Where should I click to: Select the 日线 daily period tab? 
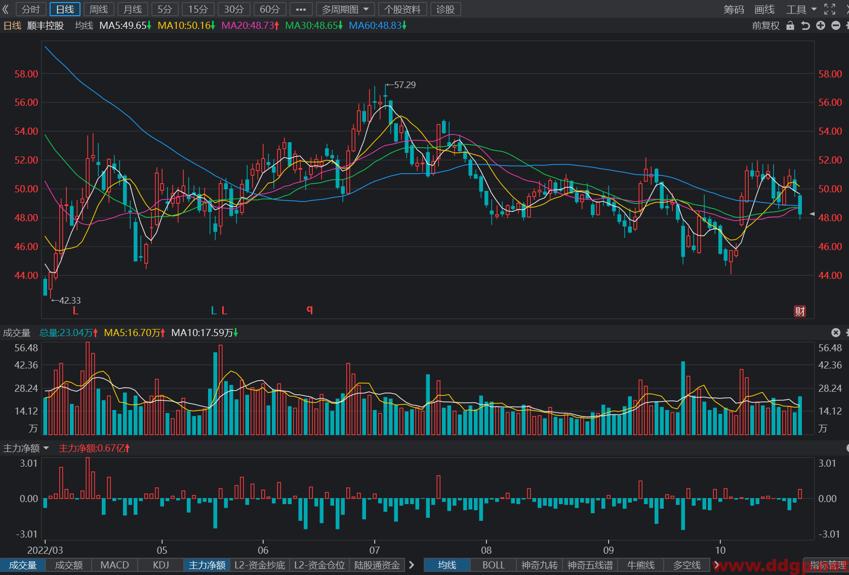point(65,9)
